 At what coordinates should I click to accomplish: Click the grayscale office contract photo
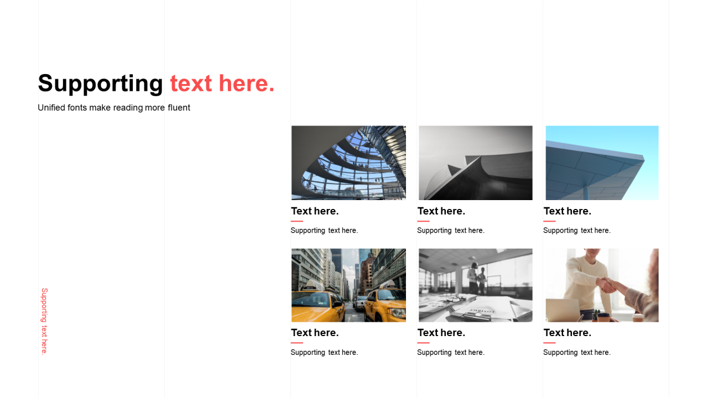point(475,285)
